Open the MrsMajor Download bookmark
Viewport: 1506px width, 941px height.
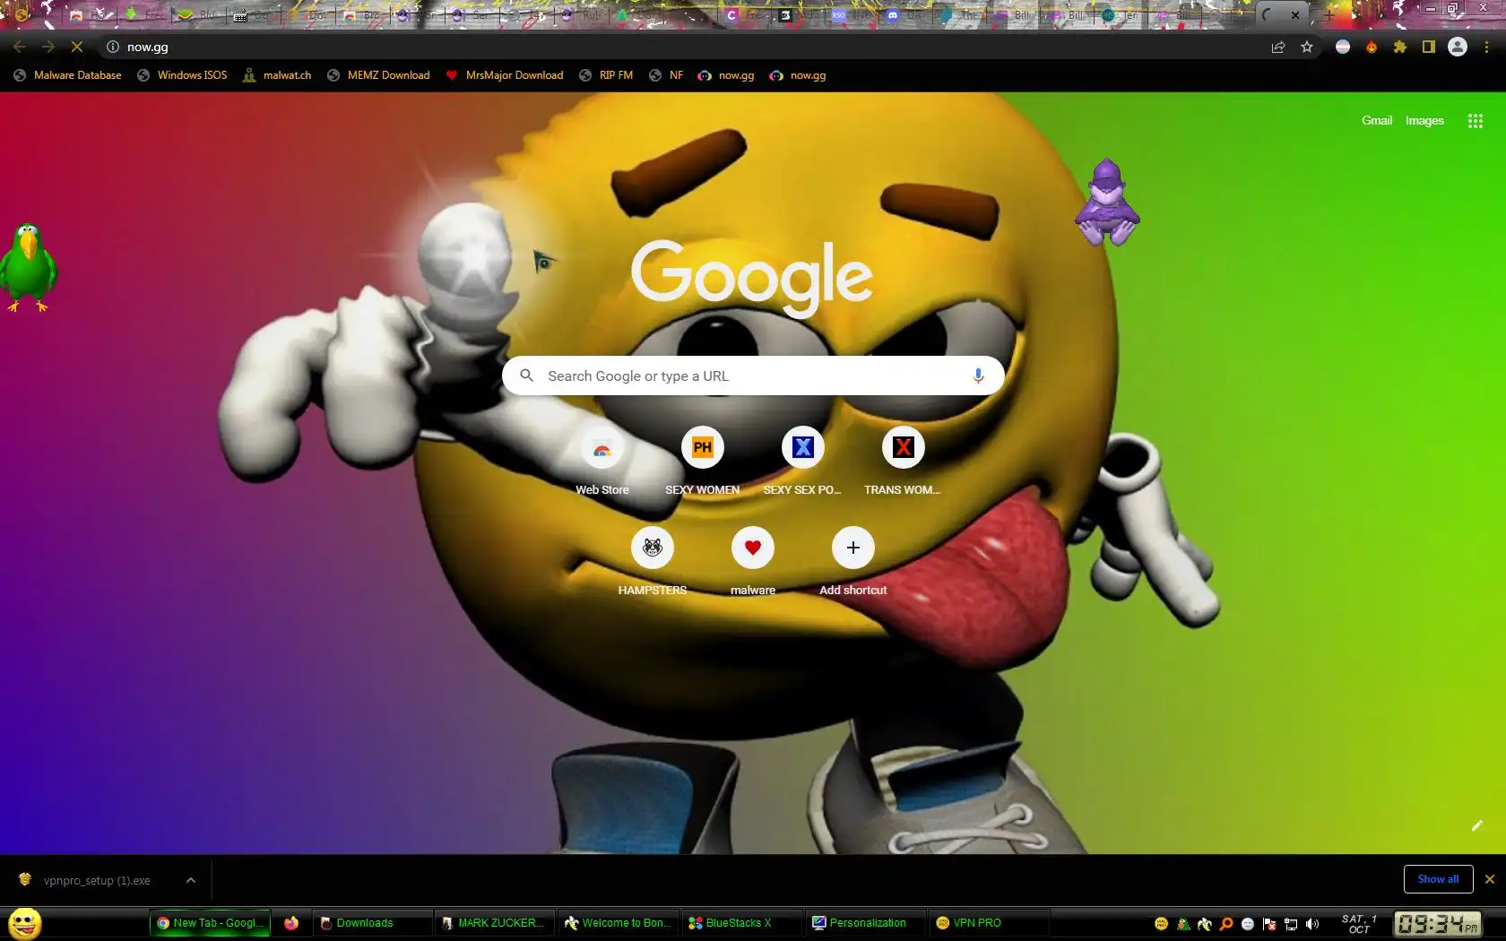[x=505, y=75]
